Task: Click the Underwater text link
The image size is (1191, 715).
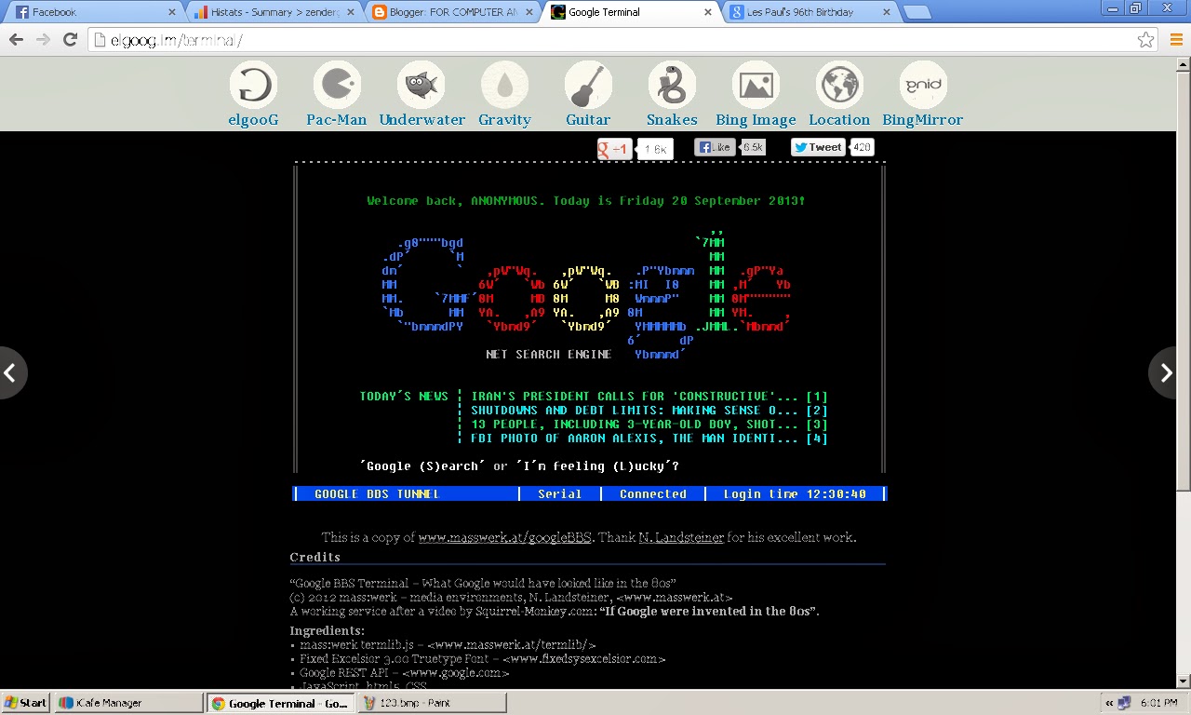Action: tap(422, 120)
